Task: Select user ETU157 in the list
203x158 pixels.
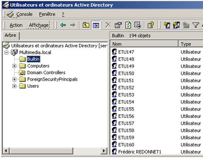Action: pos(126,123)
